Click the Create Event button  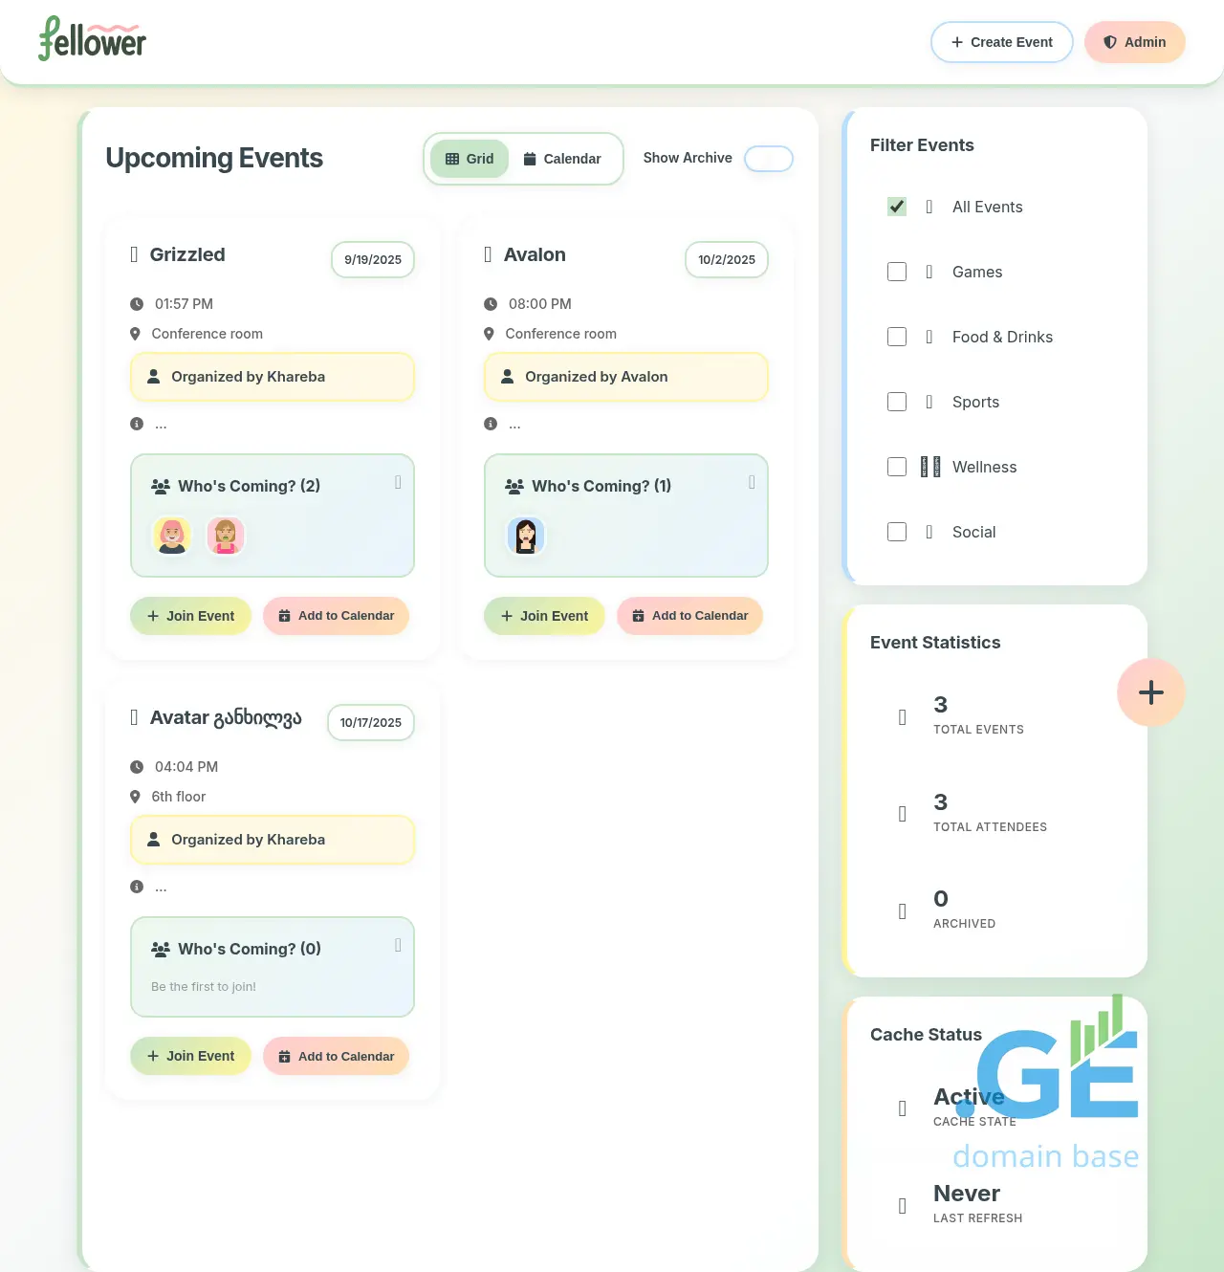click(1001, 42)
